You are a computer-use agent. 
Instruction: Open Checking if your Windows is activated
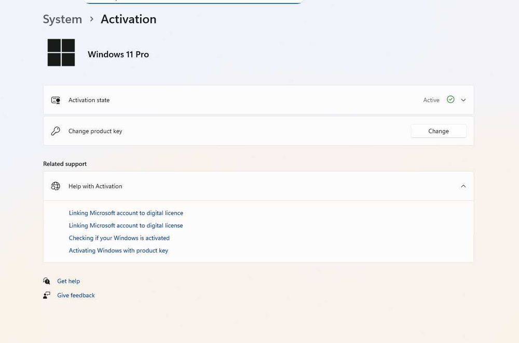[119, 238]
